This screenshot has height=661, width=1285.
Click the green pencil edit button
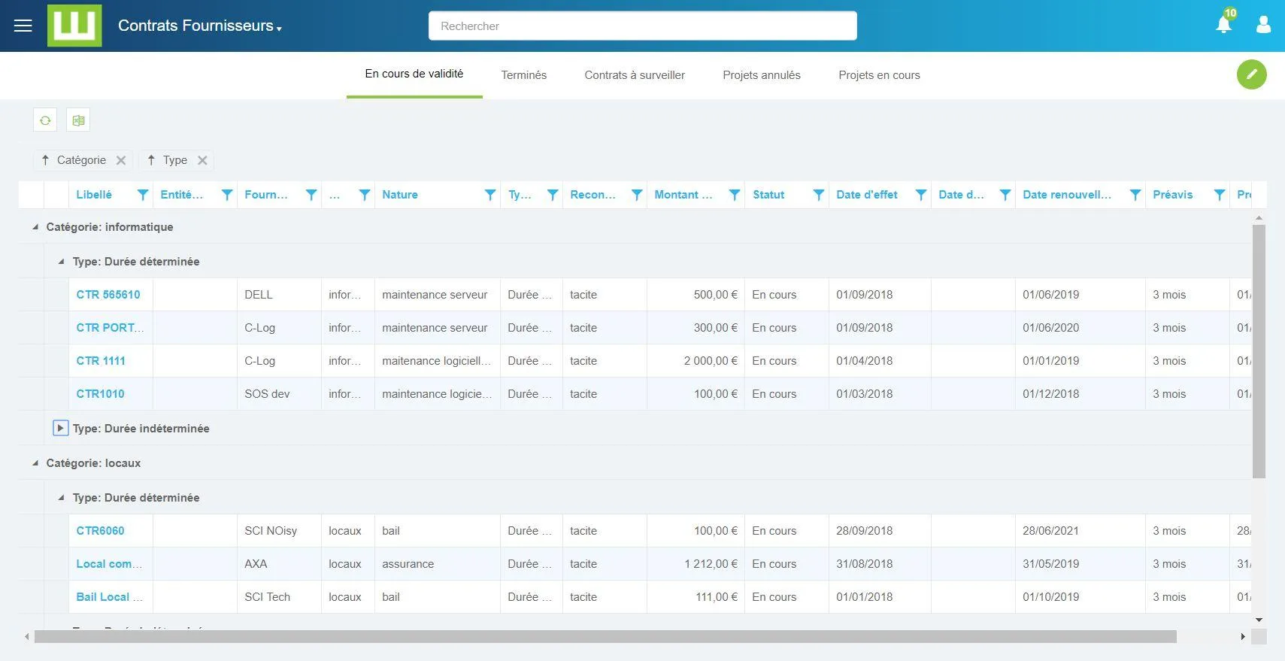click(x=1252, y=74)
